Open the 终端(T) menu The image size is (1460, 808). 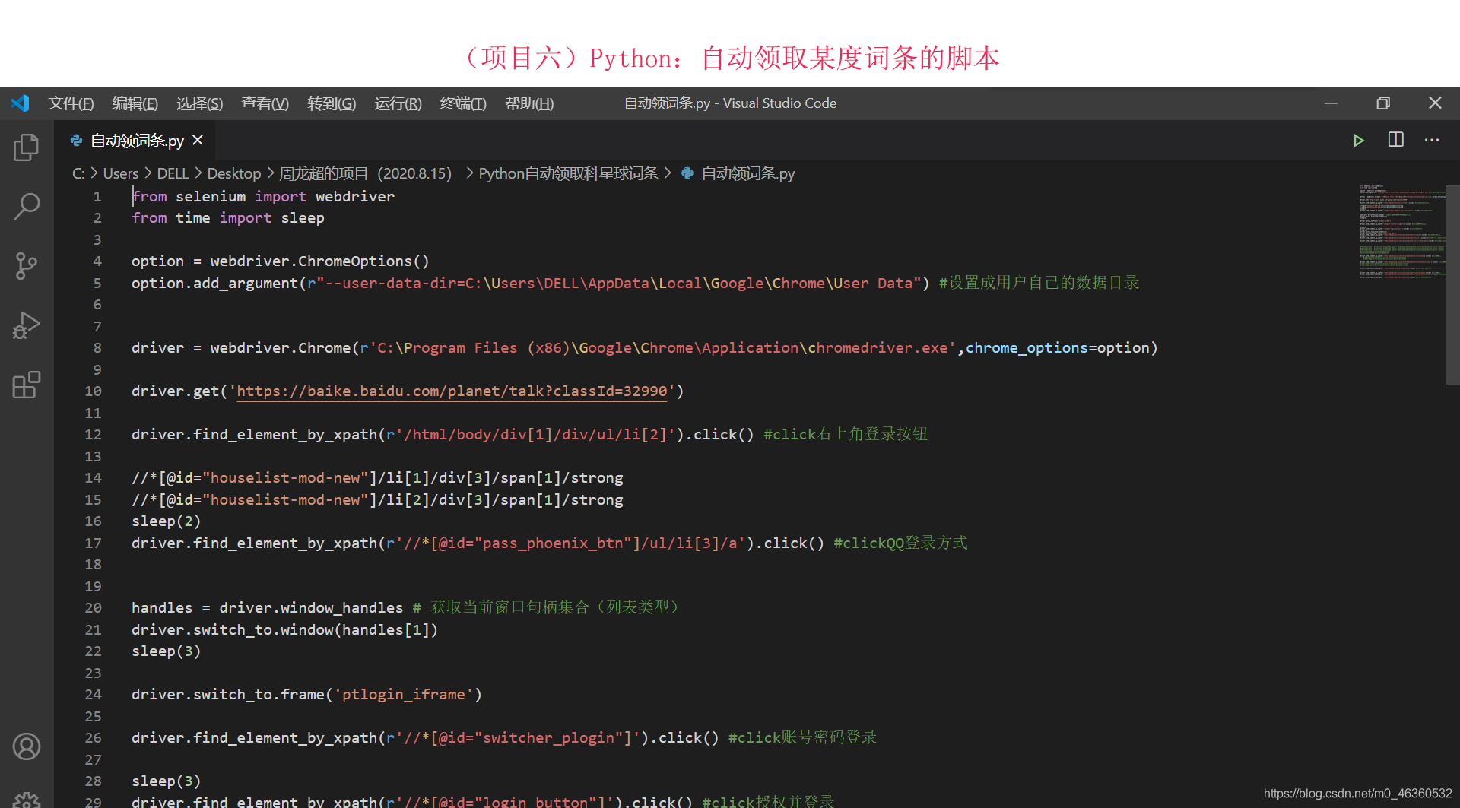(463, 103)
